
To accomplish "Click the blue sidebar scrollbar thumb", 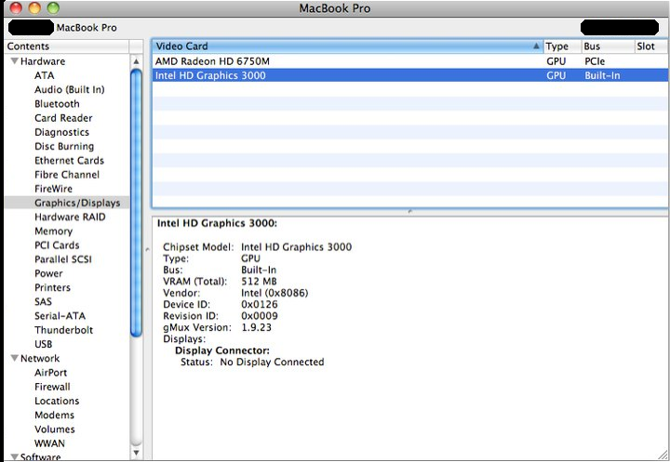I will [136, 204].
